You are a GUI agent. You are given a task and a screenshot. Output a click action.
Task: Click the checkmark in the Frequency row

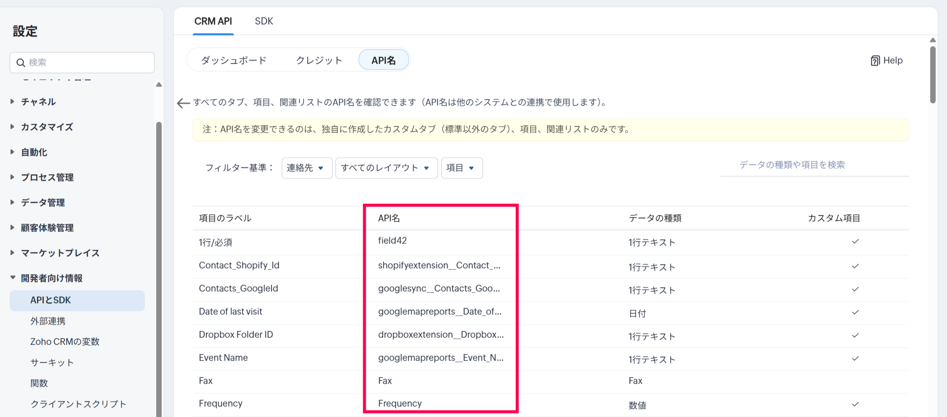point(855,404)
